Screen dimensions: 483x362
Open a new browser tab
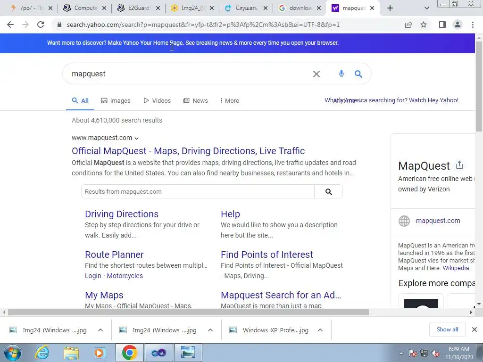click(390, 8)
